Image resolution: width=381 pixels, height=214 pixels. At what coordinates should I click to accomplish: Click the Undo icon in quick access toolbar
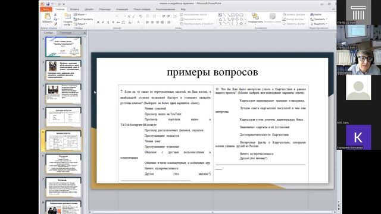click(52, 4)
